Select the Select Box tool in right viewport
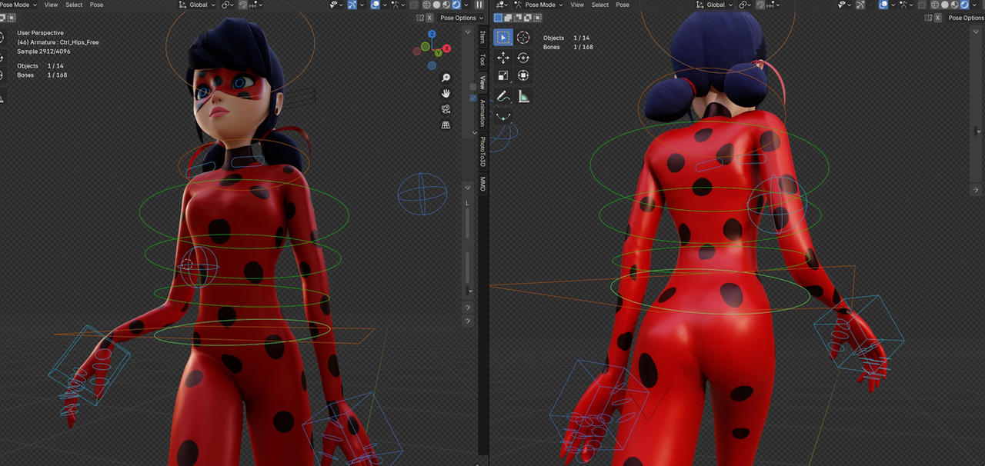This screenshot has height=466, width=985. (x=503, y=37)
